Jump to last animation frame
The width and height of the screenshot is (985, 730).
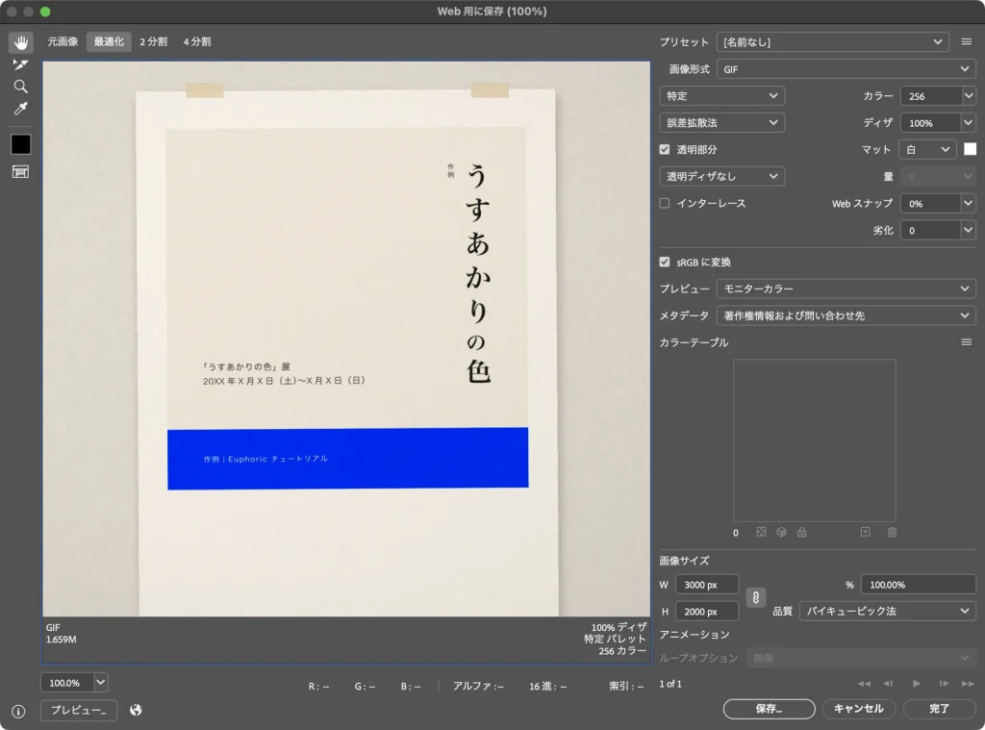coord(968,684)
